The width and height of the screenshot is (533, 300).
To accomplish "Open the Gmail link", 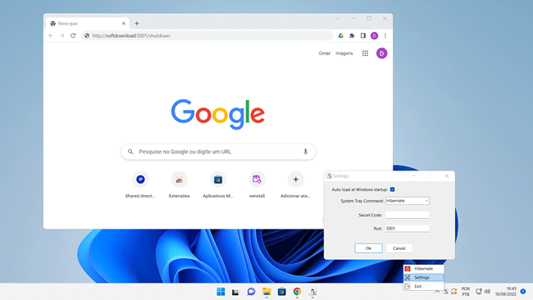I will click(324, 53).
